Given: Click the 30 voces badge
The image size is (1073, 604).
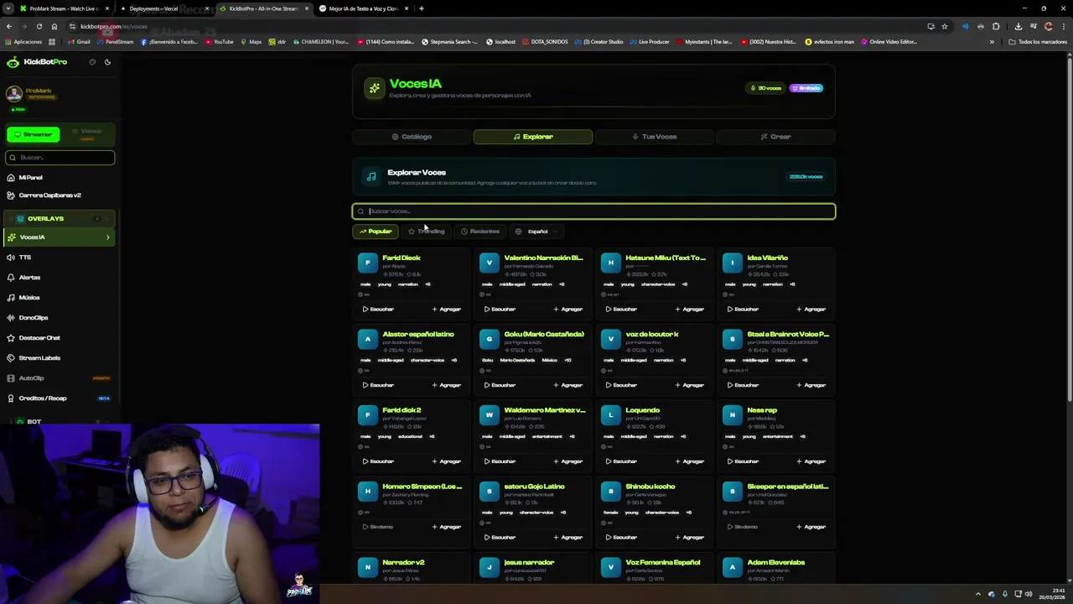Looking at the screenshot, I should pyautogui.click(x=765, y=88).
